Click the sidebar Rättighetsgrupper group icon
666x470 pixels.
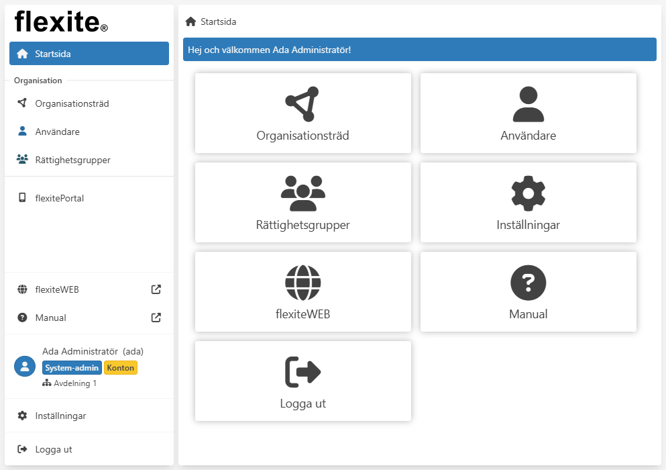point(22,159)
